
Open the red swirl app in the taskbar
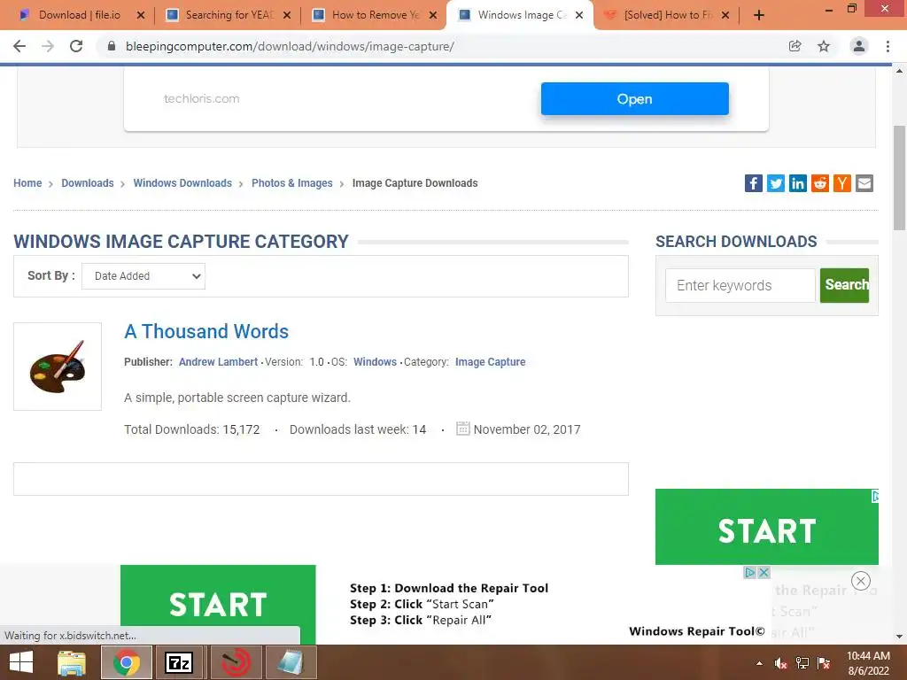point(236,662)
